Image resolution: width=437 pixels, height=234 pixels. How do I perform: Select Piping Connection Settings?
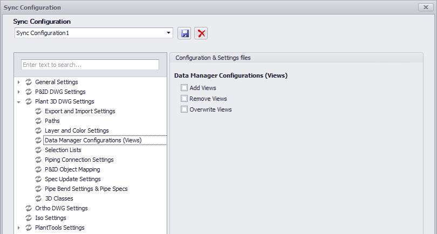click(79, 160)
